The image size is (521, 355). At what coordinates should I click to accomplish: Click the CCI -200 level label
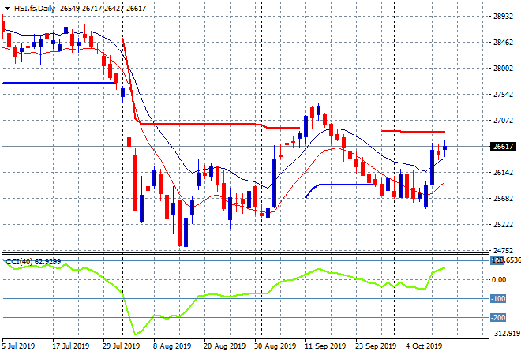coord(498,317)
